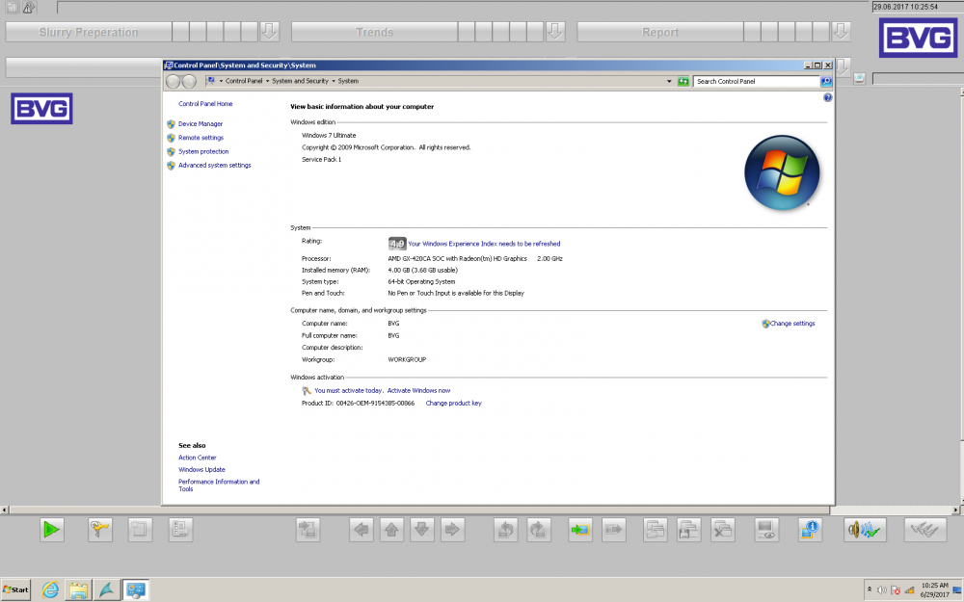
Task: Click the down arrow beside Slurry Preperation
Action: 269,32
